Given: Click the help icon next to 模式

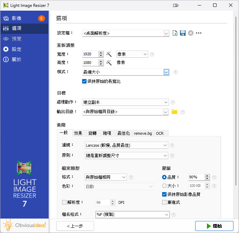Looking at the screenshot, I should coord(176,72).
